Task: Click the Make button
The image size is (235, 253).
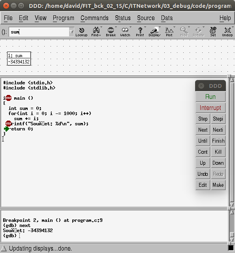Action: tap(218, 185)
